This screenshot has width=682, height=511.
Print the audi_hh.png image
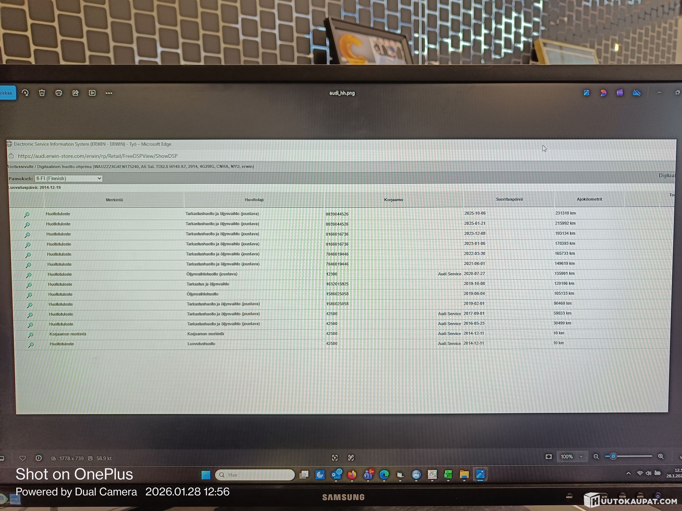click(x=59, y=93)
